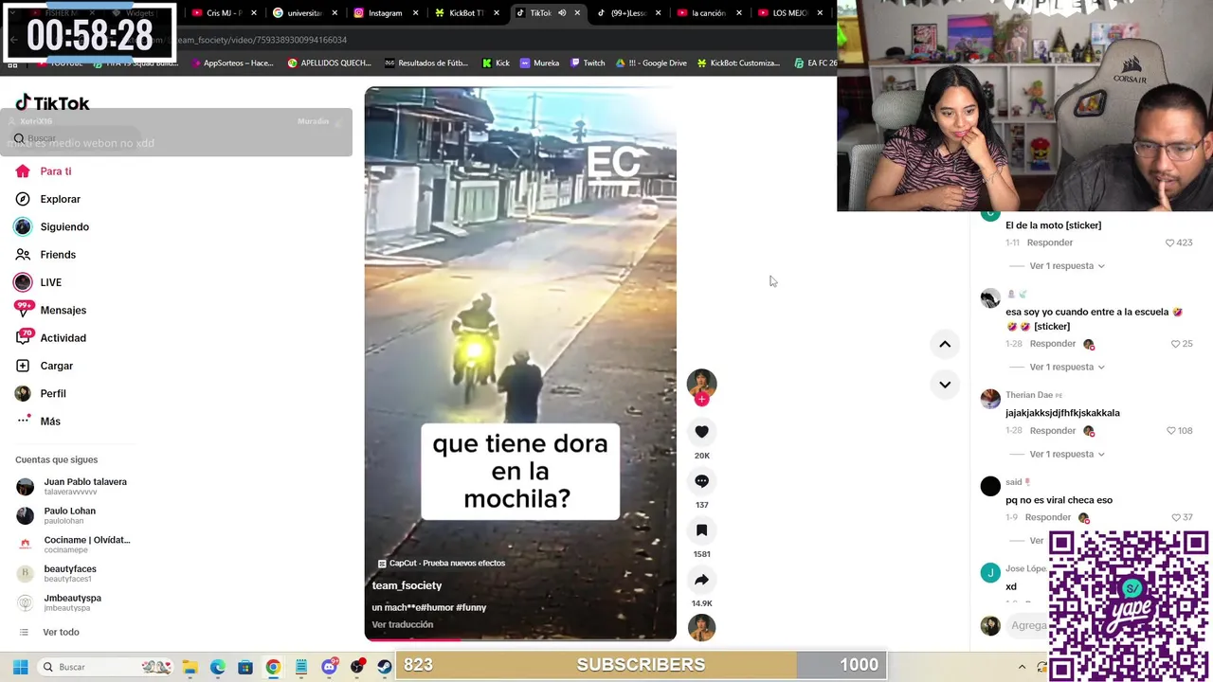Open the Cocíname account
The image size is (1213, 682).
74,545
